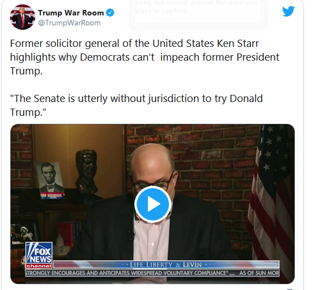
Task: Click the Senate jurisdiction quote text
Action: [137, 105]
